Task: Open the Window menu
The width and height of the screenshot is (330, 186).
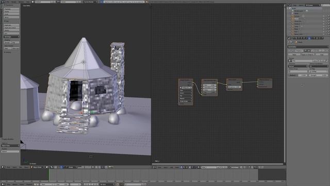Action: [x=21, y=2]
